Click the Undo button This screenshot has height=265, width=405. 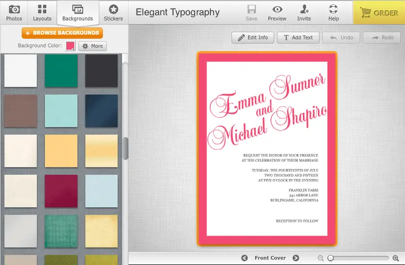coord(341,38)
